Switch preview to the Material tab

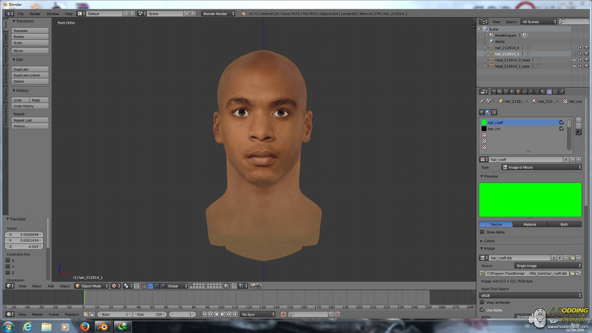click(530, 224)
